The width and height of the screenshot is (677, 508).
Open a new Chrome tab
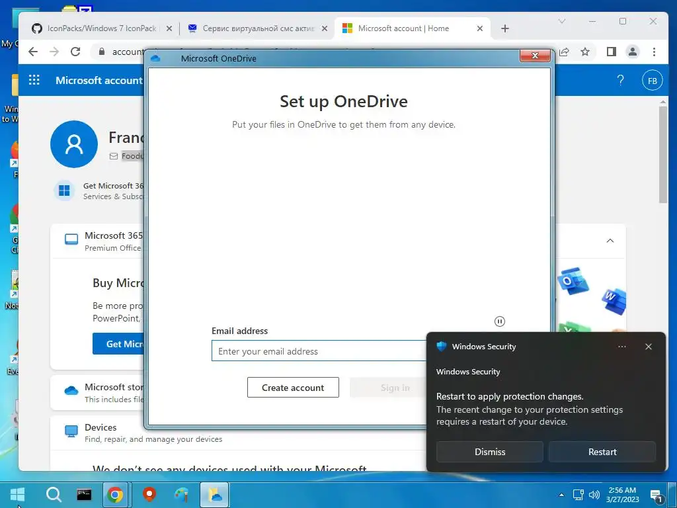click(504, 28)
